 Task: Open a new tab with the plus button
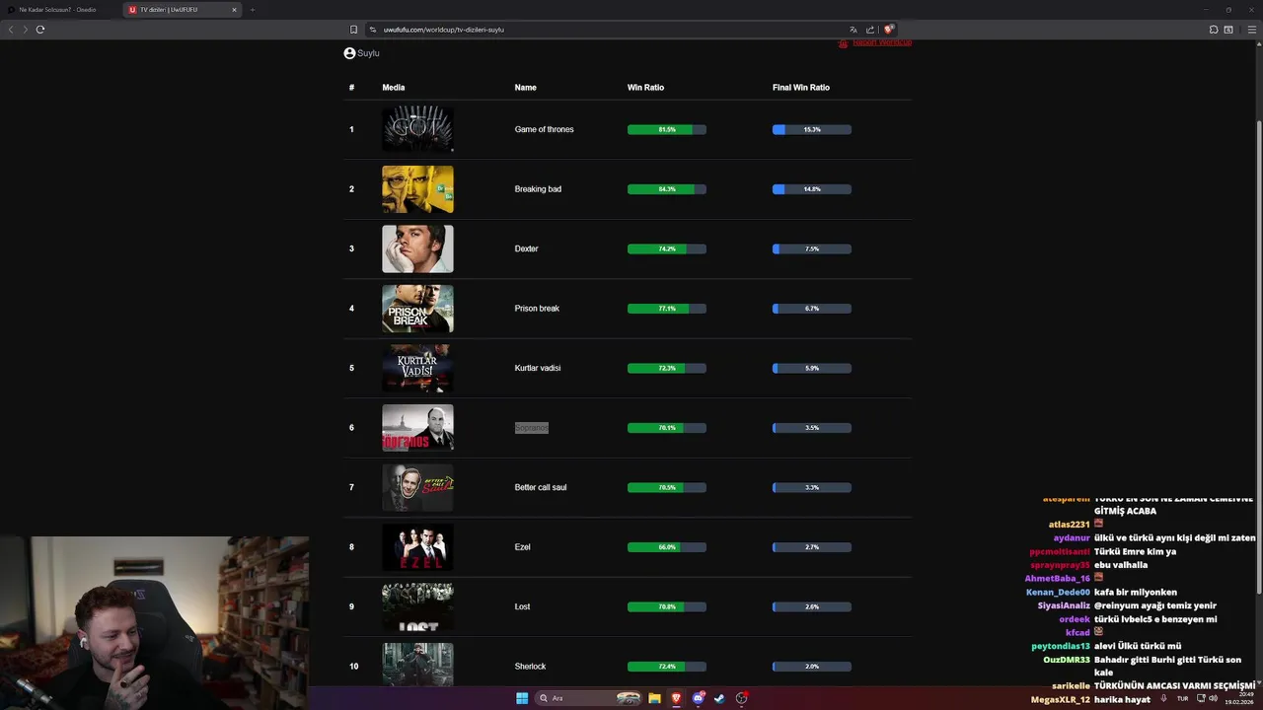[x=253, y=10]
